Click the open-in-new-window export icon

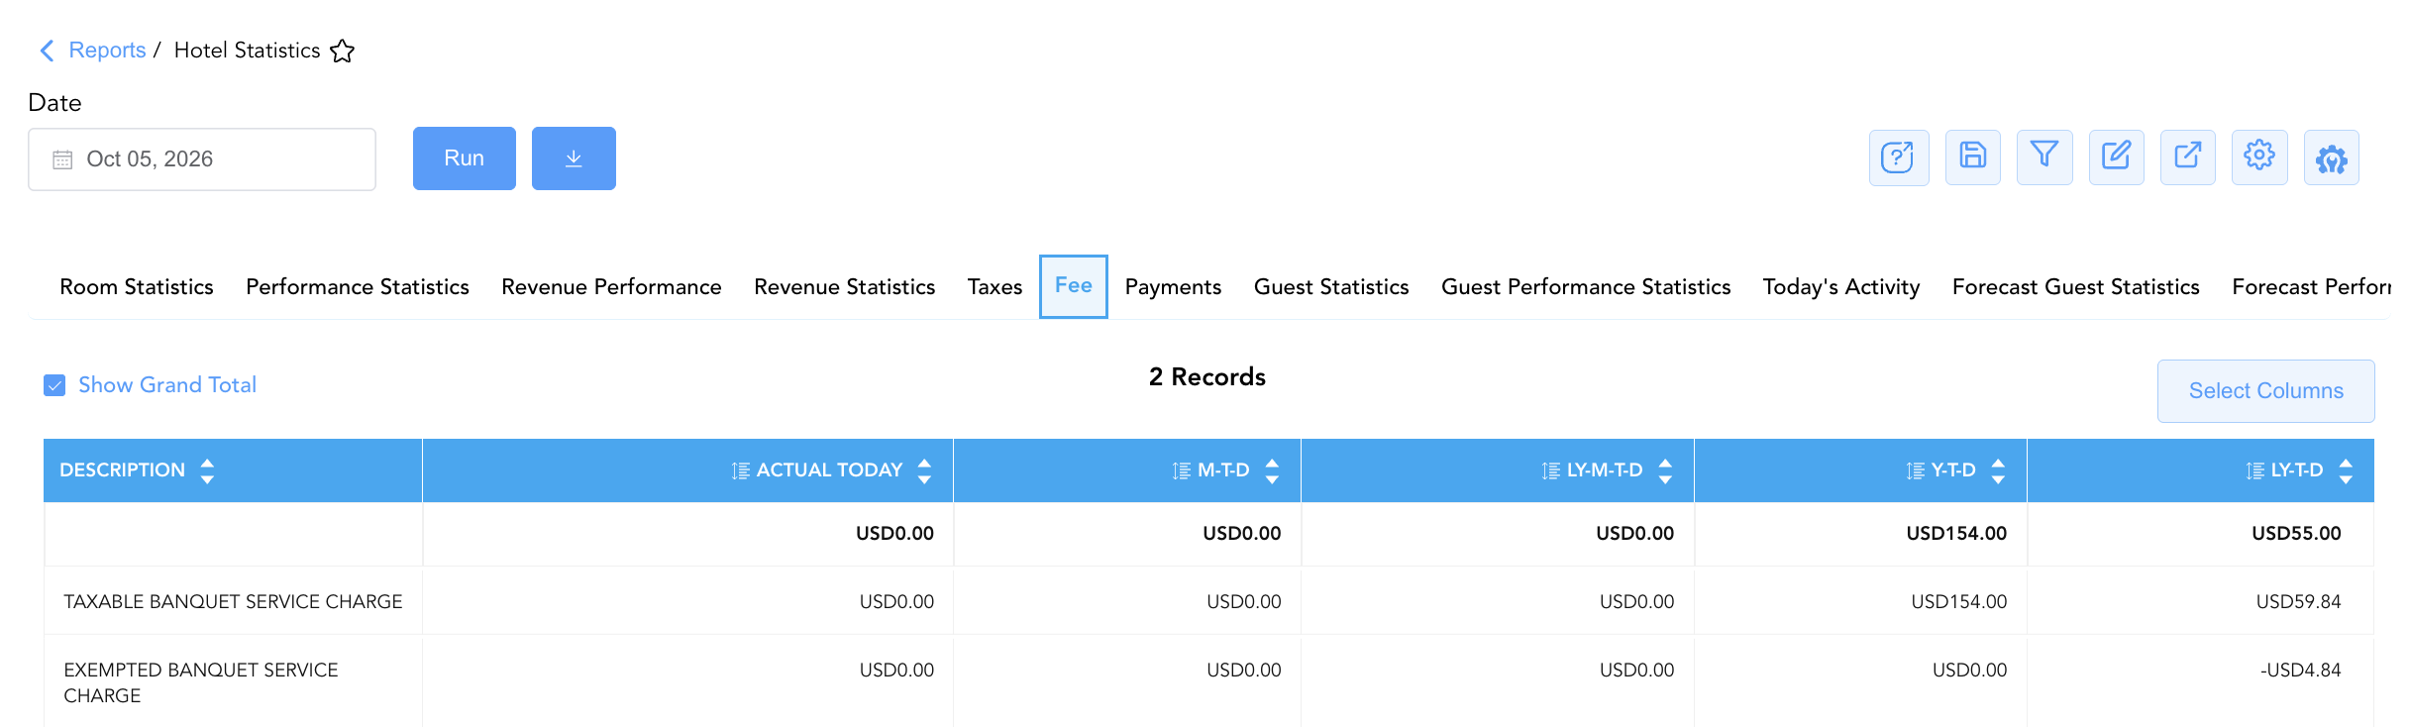2188,156
